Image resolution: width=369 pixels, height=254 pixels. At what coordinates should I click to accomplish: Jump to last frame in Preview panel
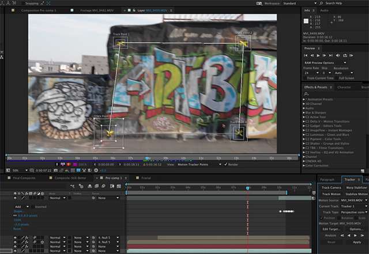330,55
